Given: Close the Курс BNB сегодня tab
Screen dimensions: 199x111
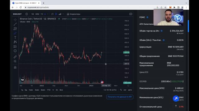Looking at the screenshot, I should point(39,3).
